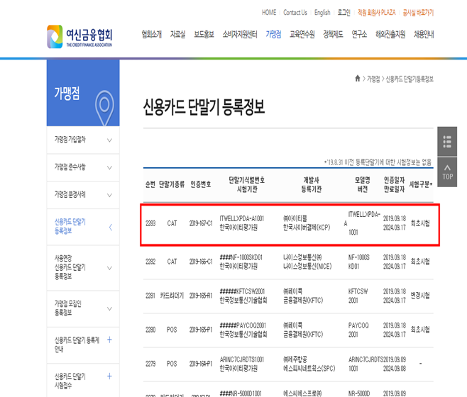Screen dimensions: 467x397
Task: Click row number 2279
Action: tap(150, 364)
